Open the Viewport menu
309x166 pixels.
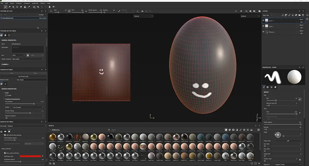27,3
